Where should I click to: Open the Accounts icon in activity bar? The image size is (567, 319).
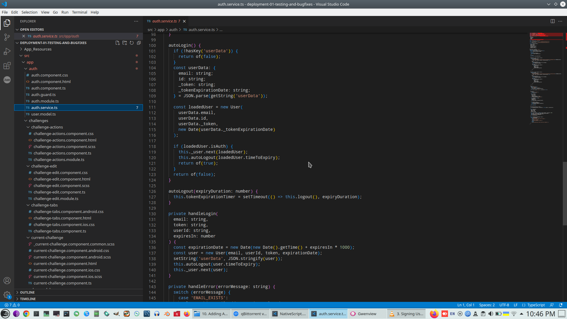point(7,281)
